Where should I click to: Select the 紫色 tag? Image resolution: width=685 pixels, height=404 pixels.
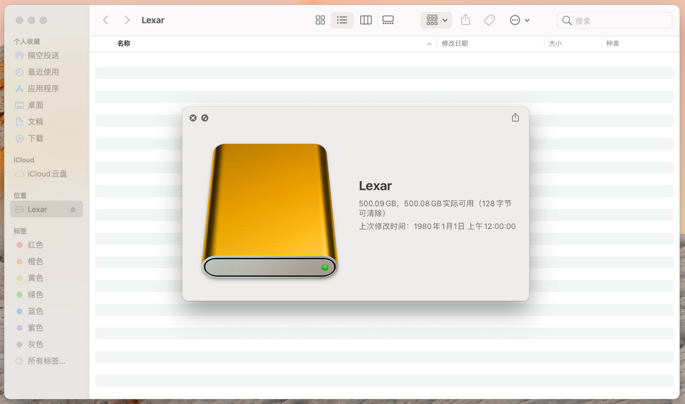(35, 328)
